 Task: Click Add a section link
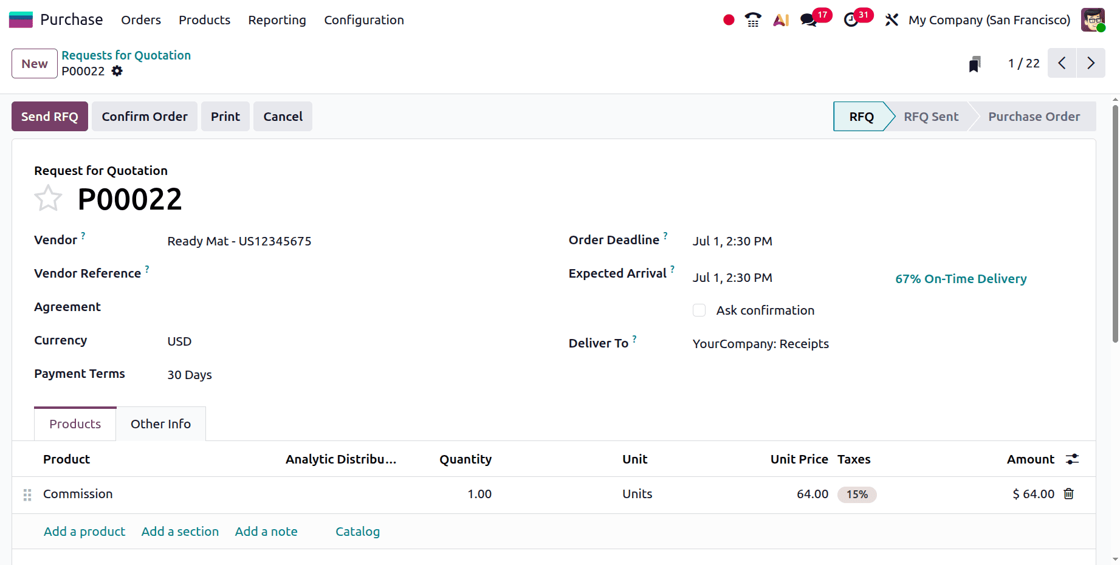180,532
